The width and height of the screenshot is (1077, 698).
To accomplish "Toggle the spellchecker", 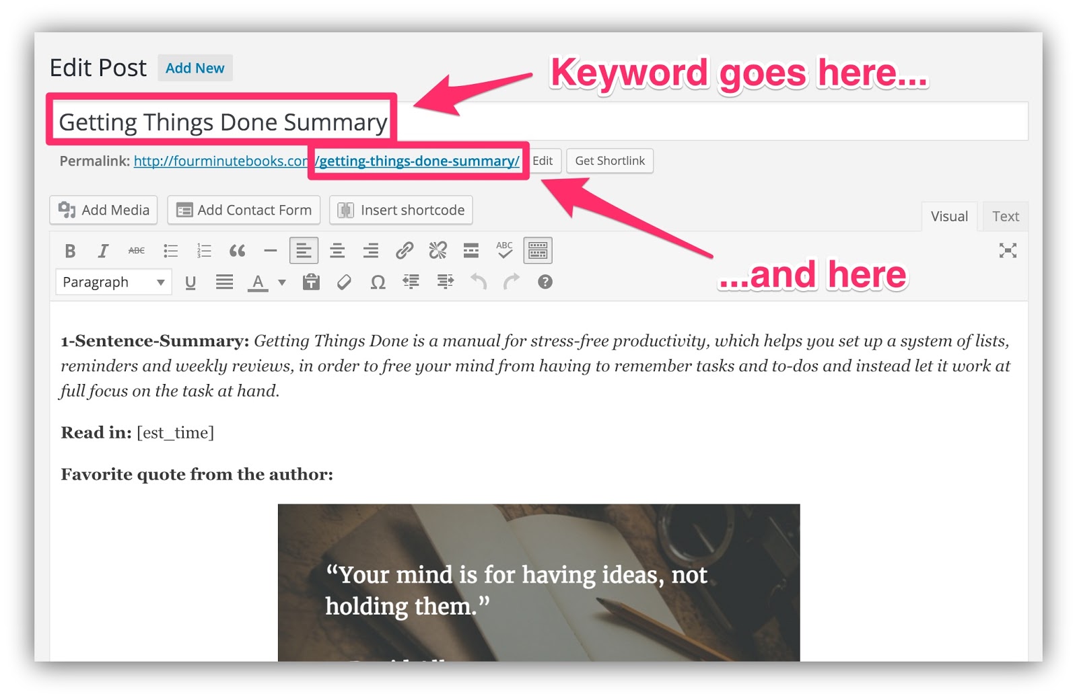I will pyautogui.click(x=504, y=251).
